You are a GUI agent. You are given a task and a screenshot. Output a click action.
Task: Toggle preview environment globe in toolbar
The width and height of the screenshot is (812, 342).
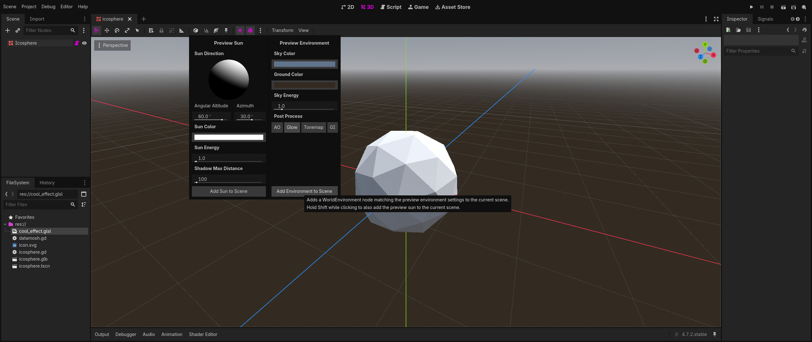tap(250, 30)
